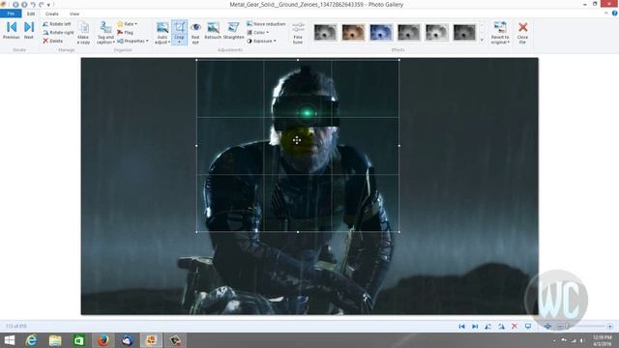Click the bottom bar red delete icon
This screenshot has width=619, height=348.
(x=515, y=327)
